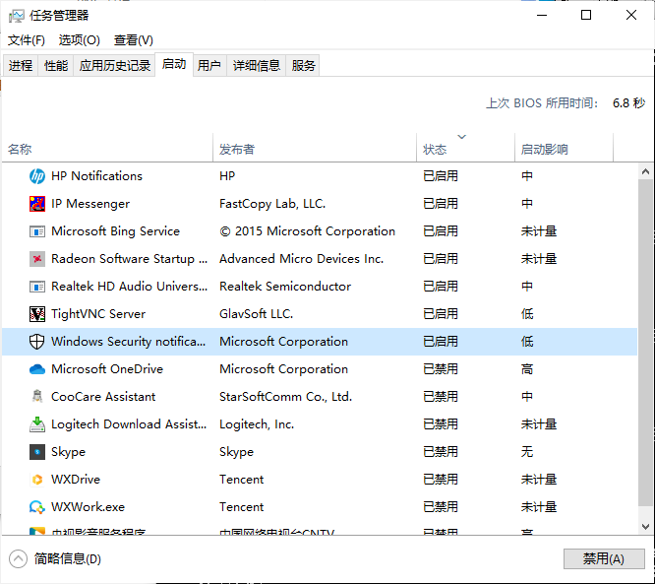Image resolution: width=655 pixels, height=584 pixels.
Task: Click the 已启用 status of TightVNC Server
Action: 441,314
